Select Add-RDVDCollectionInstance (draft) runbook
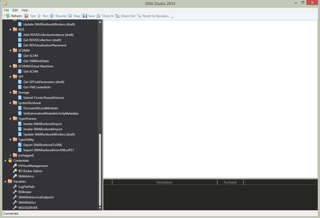This screenshot has height=218, width=320. [48, 35]
